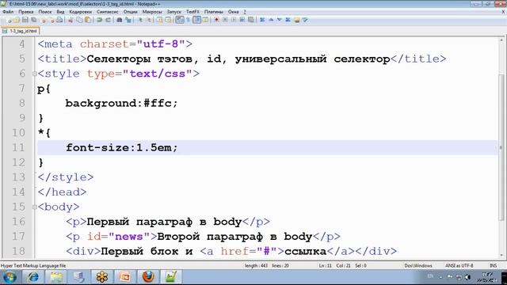The width and height of the screenshot is (507, 285).
Task: Collapse the body block fold marker
Action: pos(35,207)
